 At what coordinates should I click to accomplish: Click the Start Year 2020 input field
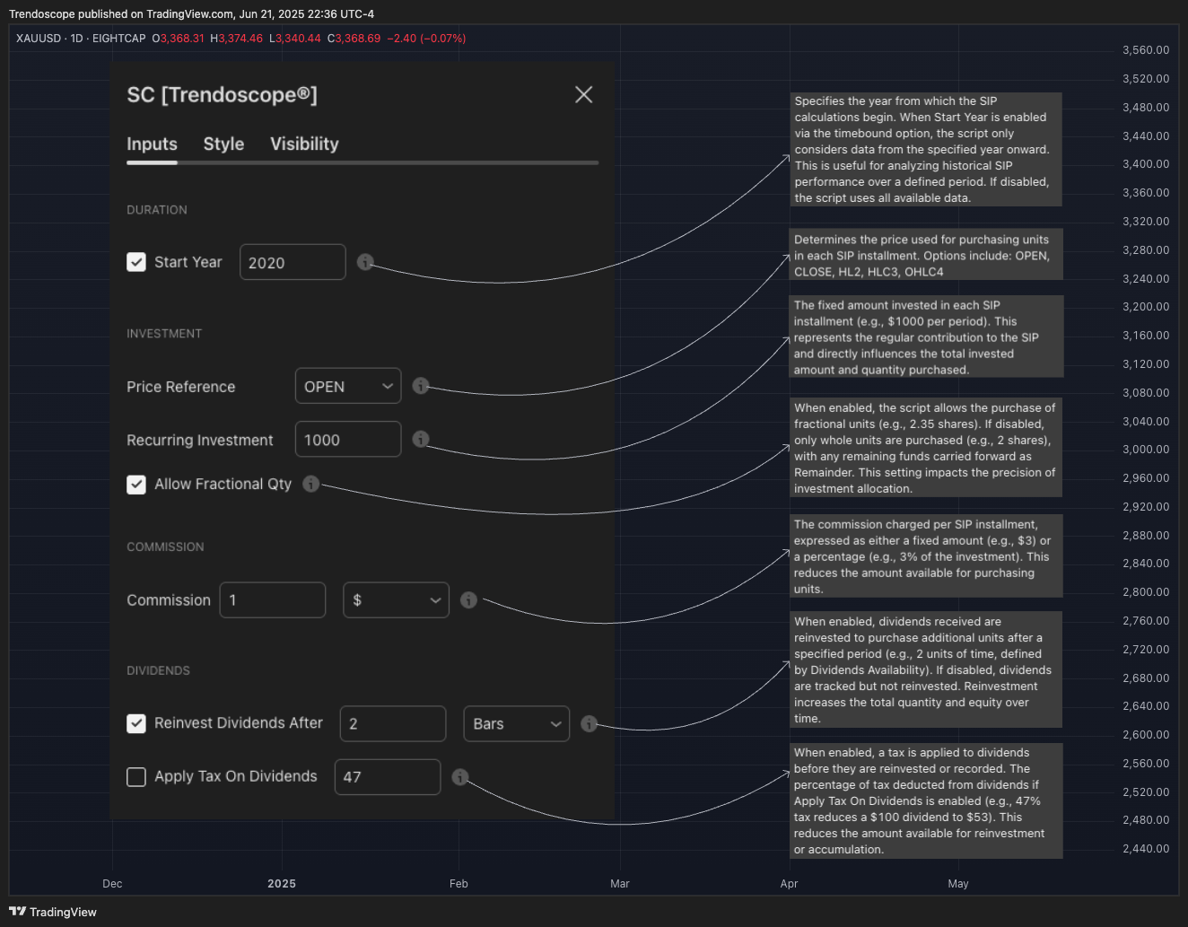click(x=293, y=262)
